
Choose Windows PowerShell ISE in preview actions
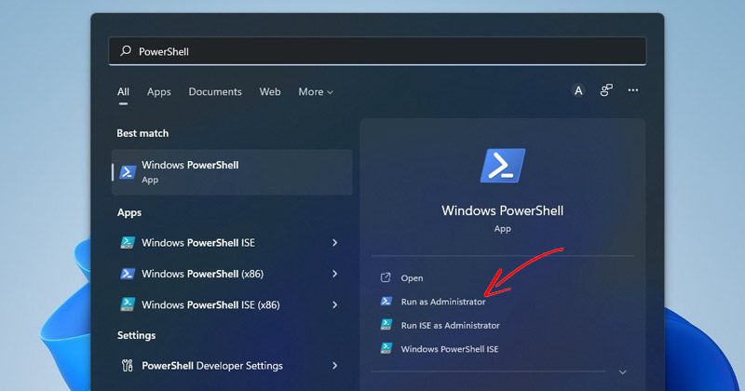tap(450, 349)
